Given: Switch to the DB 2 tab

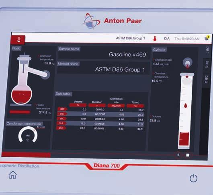Looking at the screenshot, I should coord(207,65).
